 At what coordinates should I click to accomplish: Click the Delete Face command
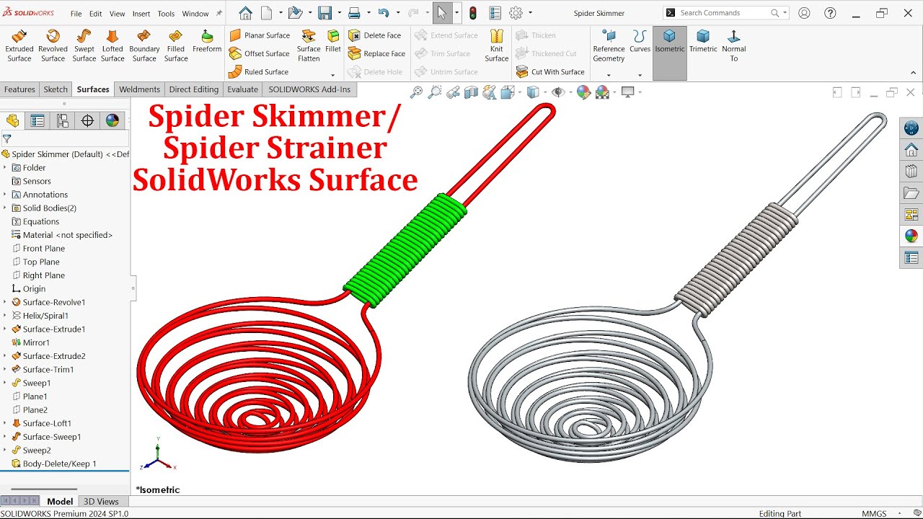[x=375, y=35]
